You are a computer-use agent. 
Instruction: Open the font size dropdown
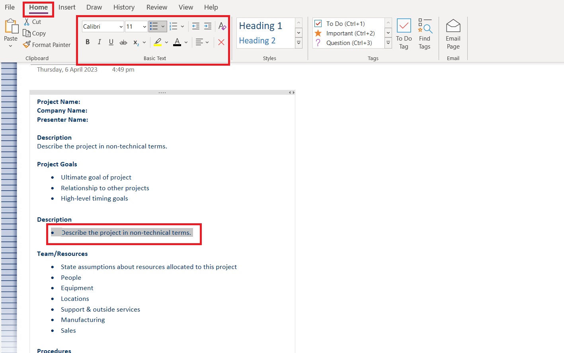144,26
